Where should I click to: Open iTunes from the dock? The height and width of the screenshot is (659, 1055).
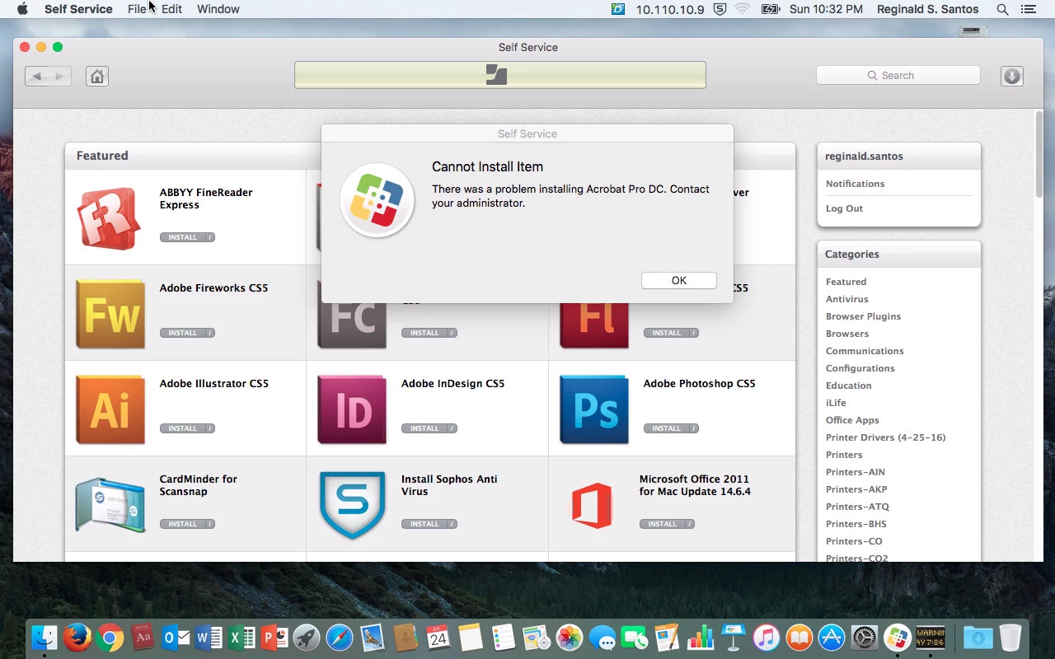click(766, 637)
